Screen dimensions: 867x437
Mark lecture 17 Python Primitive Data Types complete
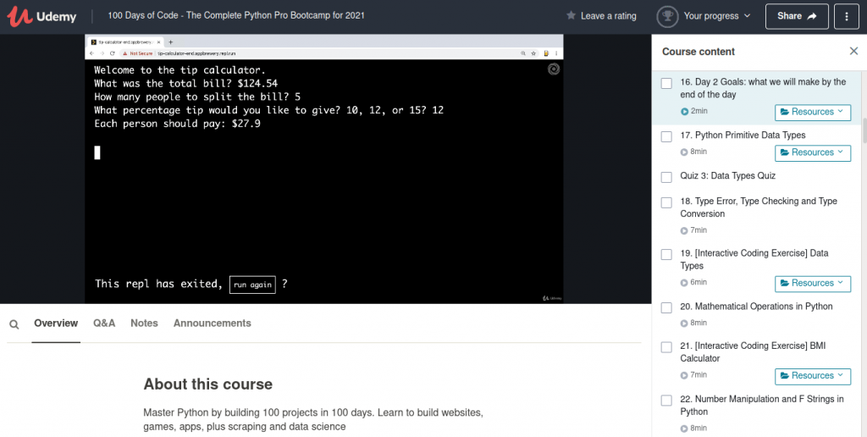[667, 136]
